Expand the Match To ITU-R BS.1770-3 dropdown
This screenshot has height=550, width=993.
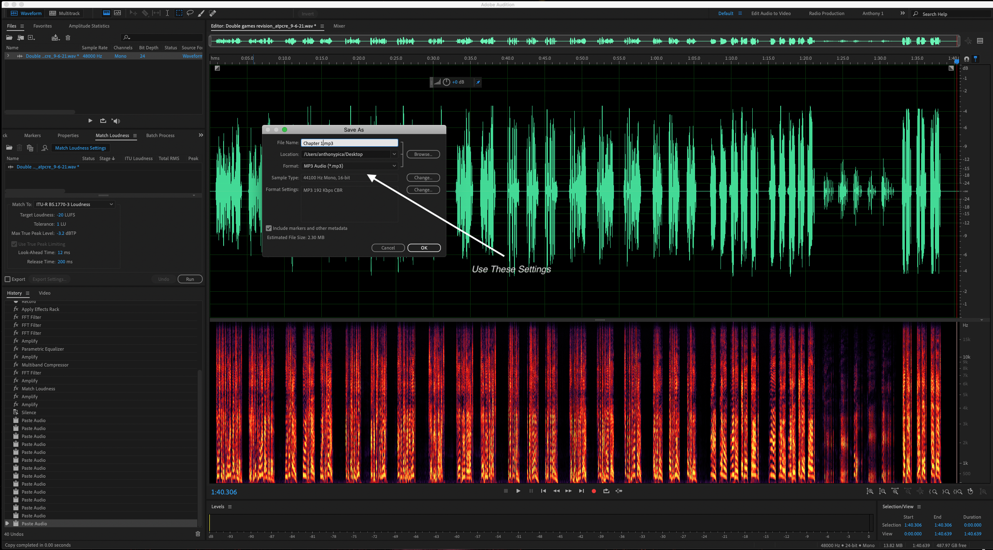tap(74, 204)
